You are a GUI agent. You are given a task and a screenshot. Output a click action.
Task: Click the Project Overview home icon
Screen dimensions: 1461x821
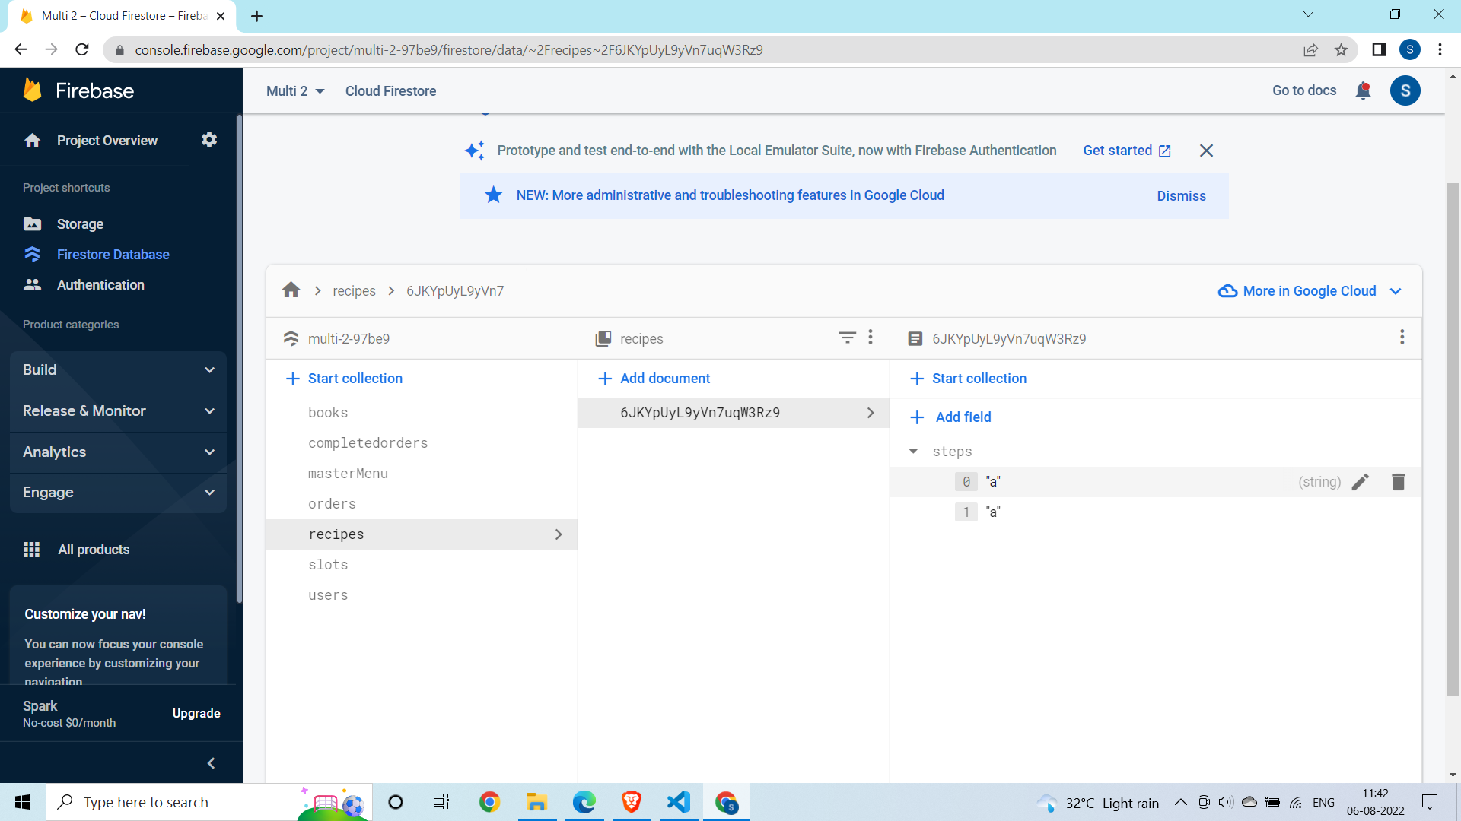point(32,139)
